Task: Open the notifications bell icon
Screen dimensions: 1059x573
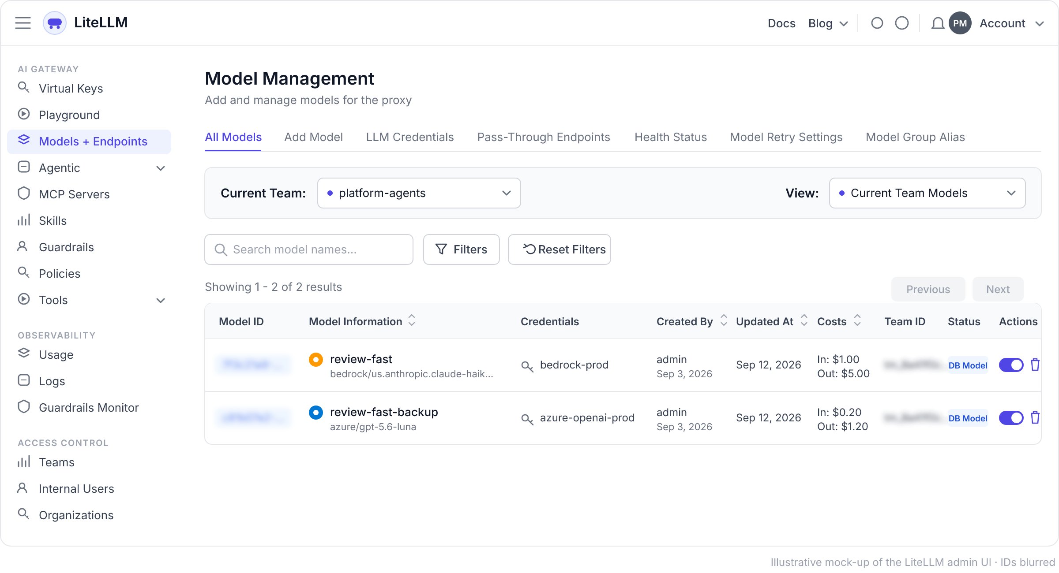Action: (938, 23)
